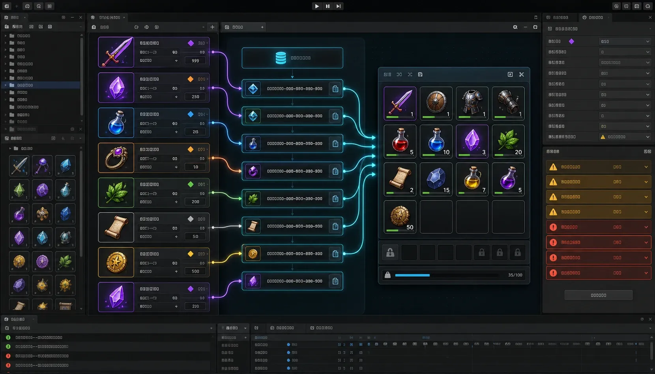Select the sword item in the inventory grid
The height and width of the screenshot is (374, 655).
click(400, 103)
